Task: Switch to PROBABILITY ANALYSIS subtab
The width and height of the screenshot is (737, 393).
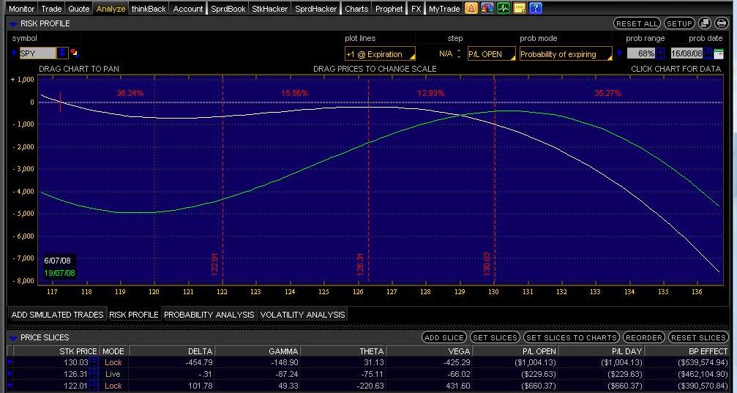Action: point(209,315)
